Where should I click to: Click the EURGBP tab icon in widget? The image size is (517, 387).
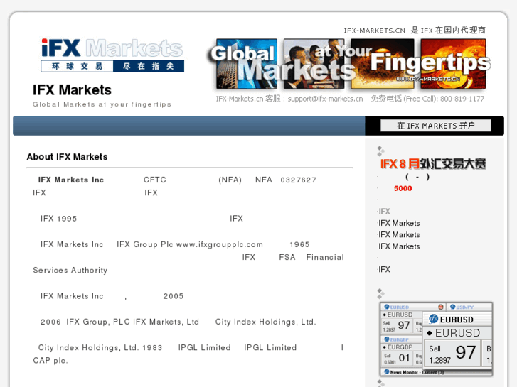pyautogui.click(x=387, y=339)
